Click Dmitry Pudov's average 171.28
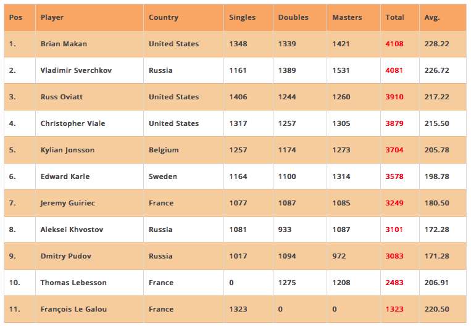 [436, 256]
